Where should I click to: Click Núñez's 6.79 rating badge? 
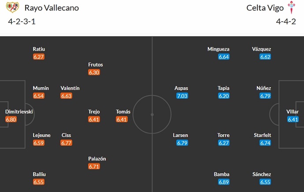[265, 96]
